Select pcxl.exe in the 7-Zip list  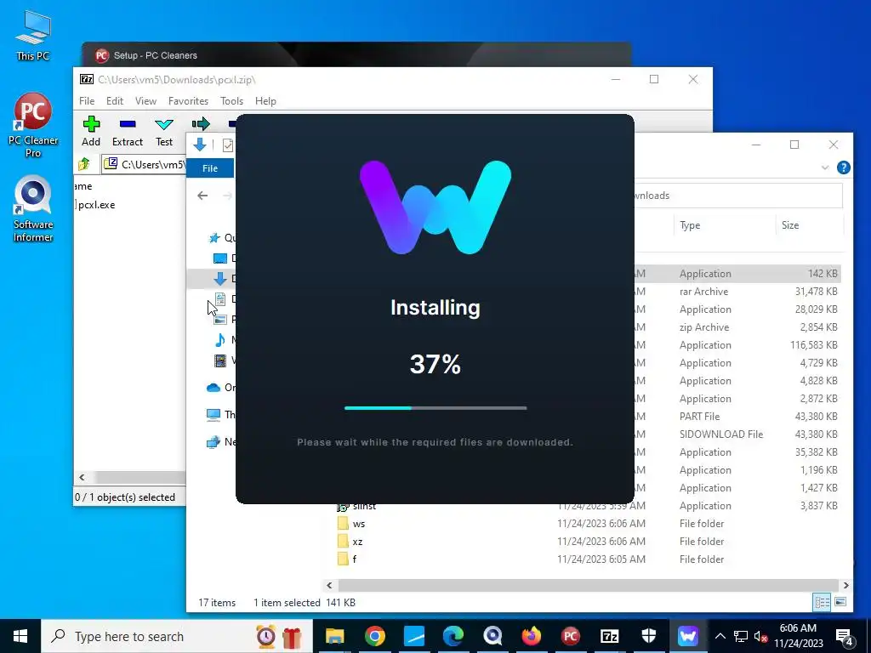click(x=95, y=205)
